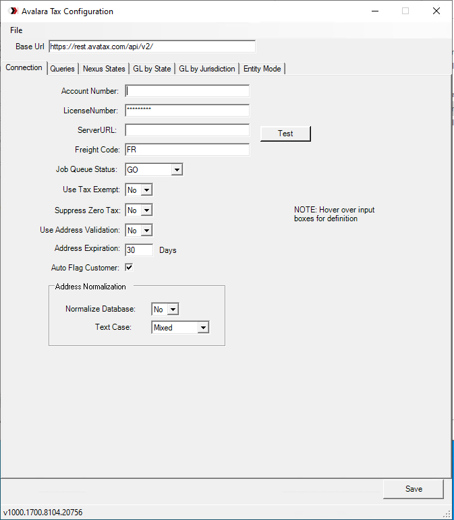The width and height of the screenshot is (454, 520).
Task: Open the File menu
Action: click(x=16, y=30)
